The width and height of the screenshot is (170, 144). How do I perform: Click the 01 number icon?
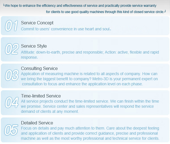tap(12, 26)
